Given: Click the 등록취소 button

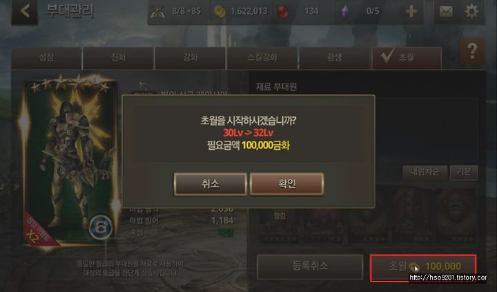Looking at the screenshot, I should pos(310,266).
